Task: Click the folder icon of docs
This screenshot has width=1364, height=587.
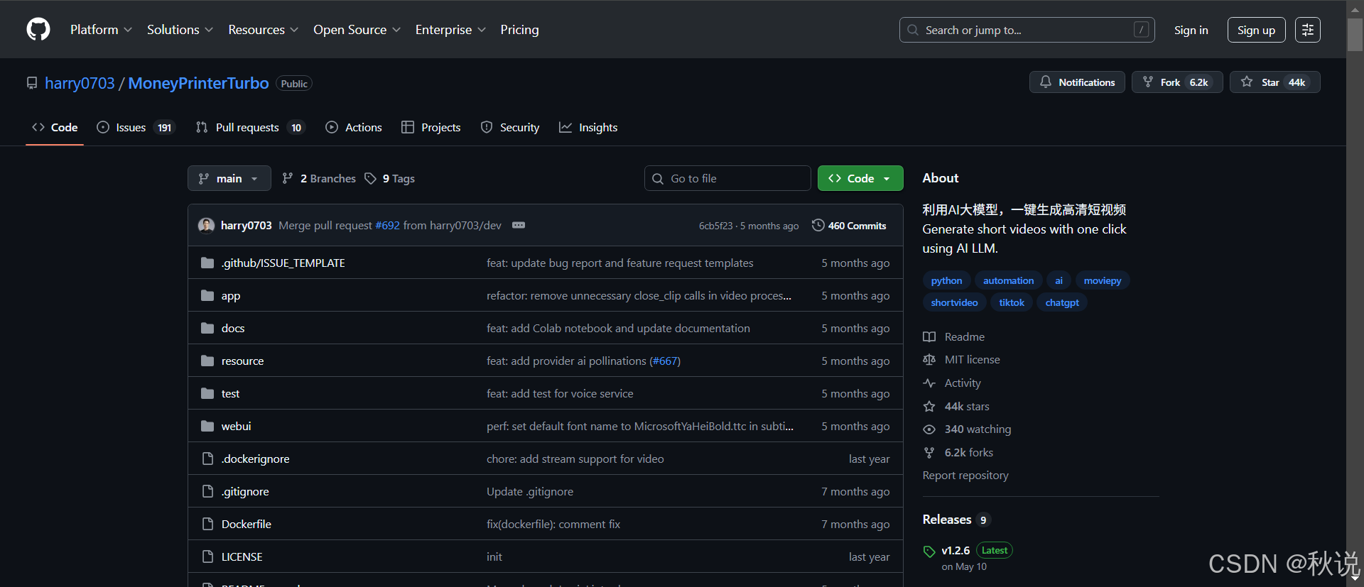Action: click(x=207, y=328)
